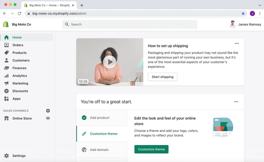Reload the page with refresh icon
Screen dimensions: 264x162
[x=20, y=13]
